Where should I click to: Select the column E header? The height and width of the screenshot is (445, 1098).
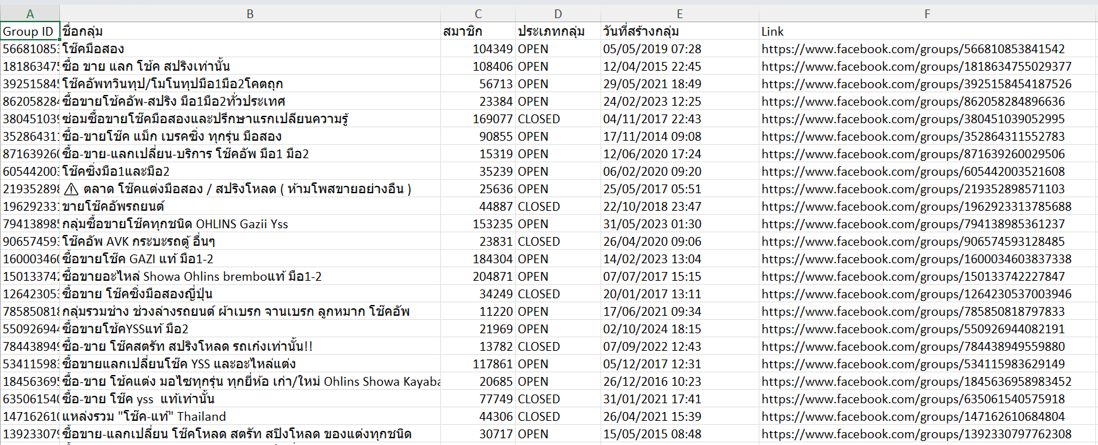coord(679,13)
